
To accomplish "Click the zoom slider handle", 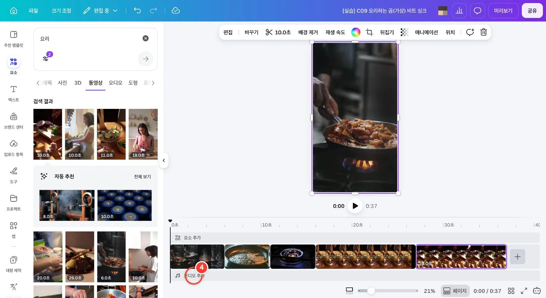I will pos(371,291).
